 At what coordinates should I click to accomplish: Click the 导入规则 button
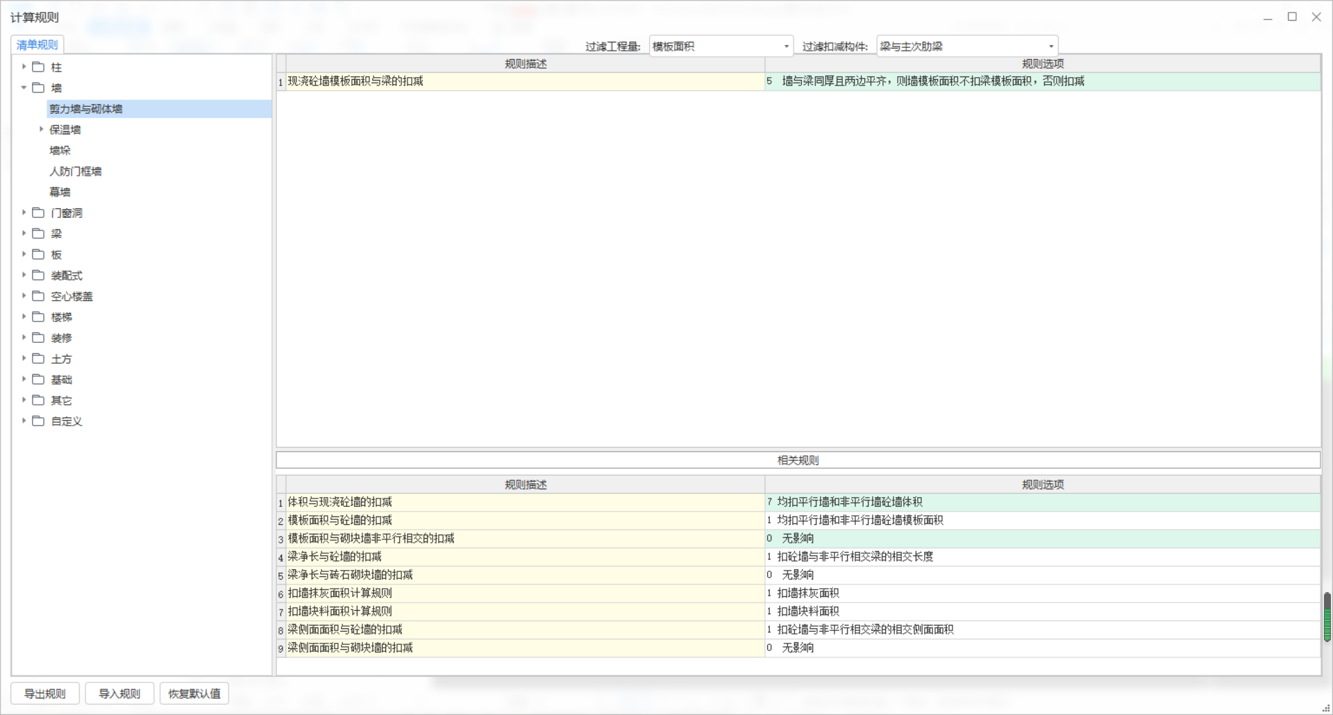pos(119,693)
